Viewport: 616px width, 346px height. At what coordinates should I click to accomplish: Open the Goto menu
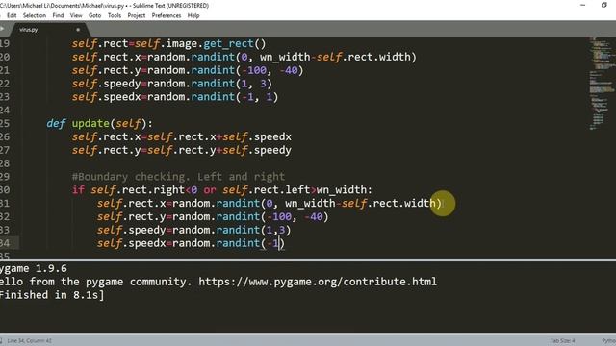pyautogui.click(x=94, y=15)
